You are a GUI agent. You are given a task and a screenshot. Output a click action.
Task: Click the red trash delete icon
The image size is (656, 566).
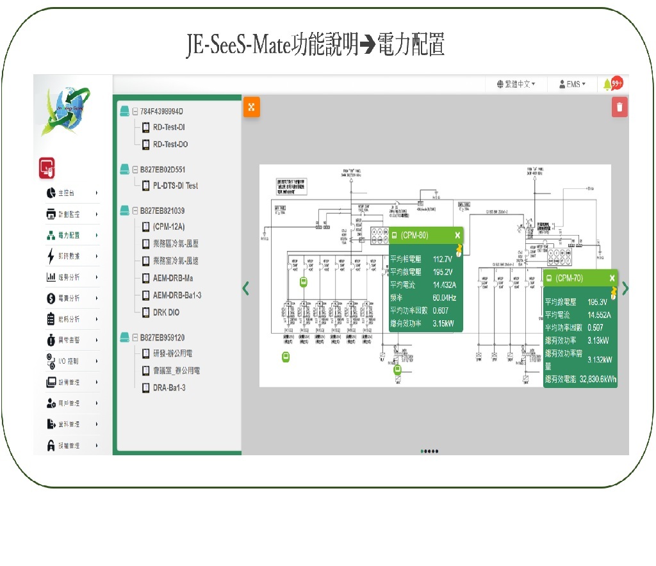(x=619, y=107)
